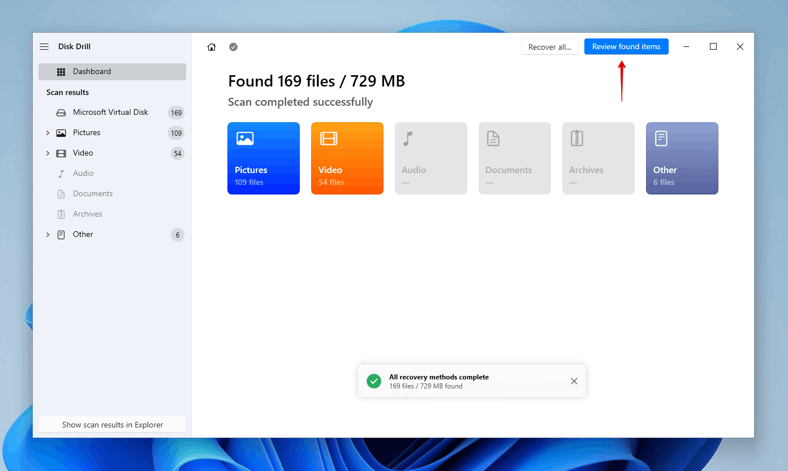788x471 pixels.
Task: Click the Review found items button
Action: (x=626, y=46)
